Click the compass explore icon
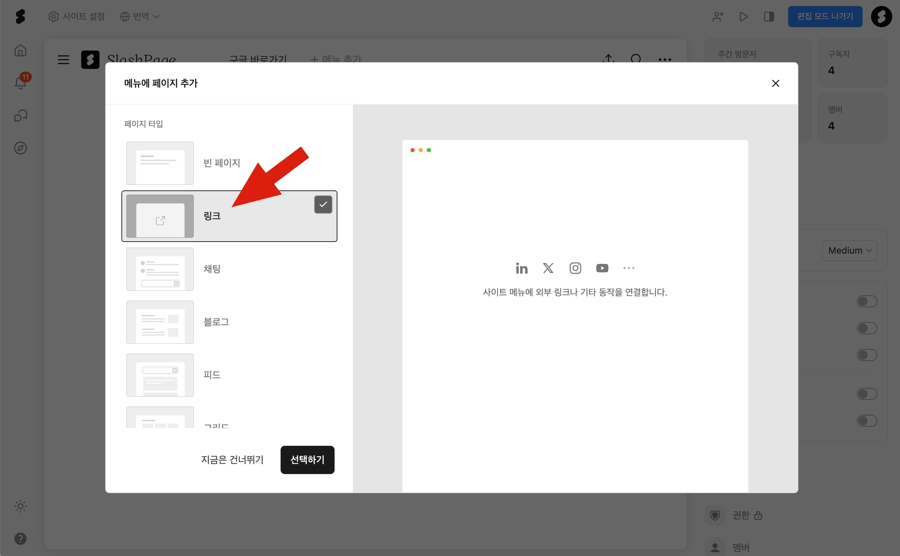This screenshot has width=900, height=556. tap(20, 148)
